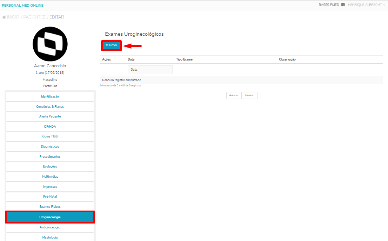Open the Guias TISS section

pyautogui.click(x=50, y=136)
